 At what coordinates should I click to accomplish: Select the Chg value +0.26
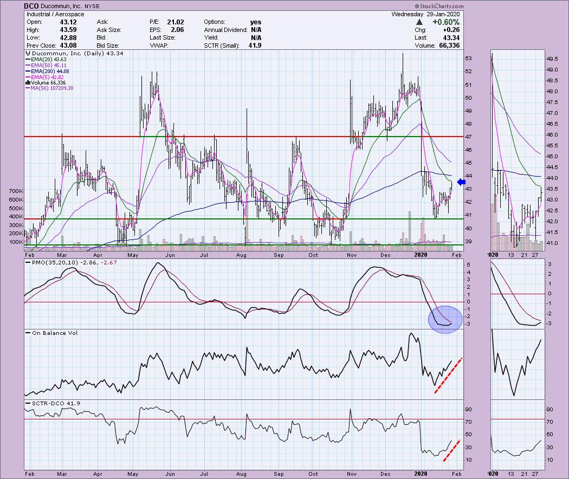(x=451, y=30)
